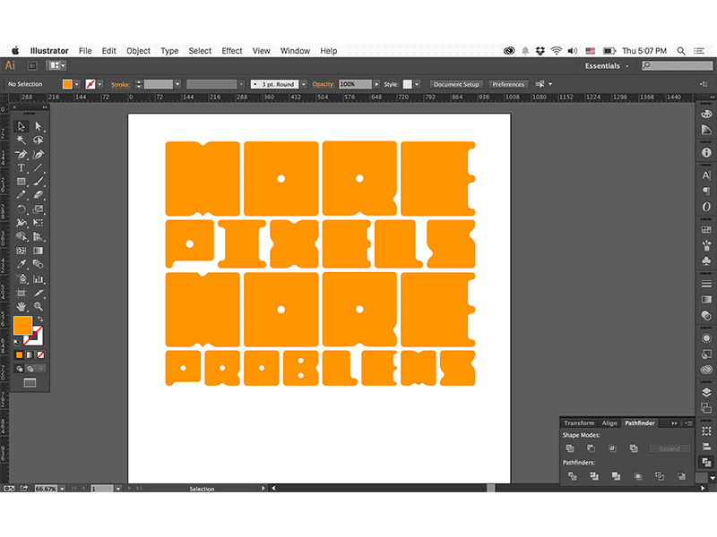Viewport: 717px width, 537px height.
Task: Click the Document Setup button
Action: coord(456,83)
